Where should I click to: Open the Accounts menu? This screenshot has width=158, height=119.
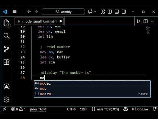pos(7,86)
